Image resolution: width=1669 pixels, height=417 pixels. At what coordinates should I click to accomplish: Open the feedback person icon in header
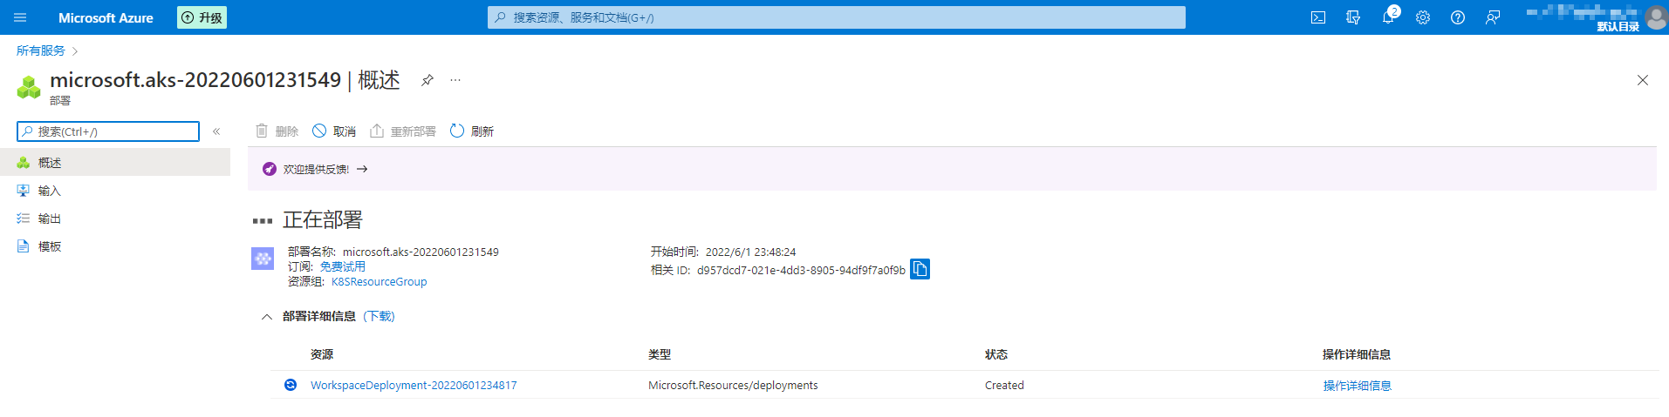point(1493,17)
